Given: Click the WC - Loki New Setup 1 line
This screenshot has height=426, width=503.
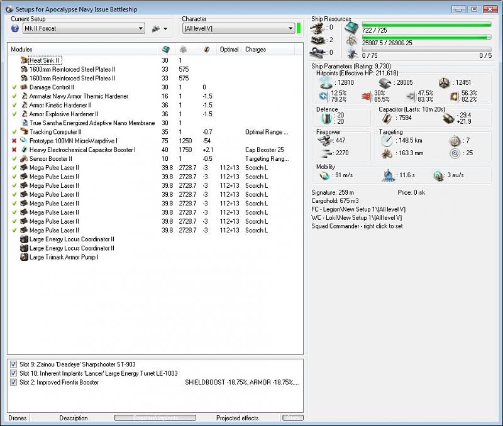Looking at the screenshot, I should coord(357,217).
